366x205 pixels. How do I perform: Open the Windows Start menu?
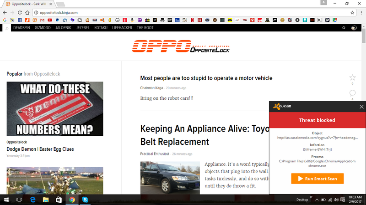tap(6, 200)
